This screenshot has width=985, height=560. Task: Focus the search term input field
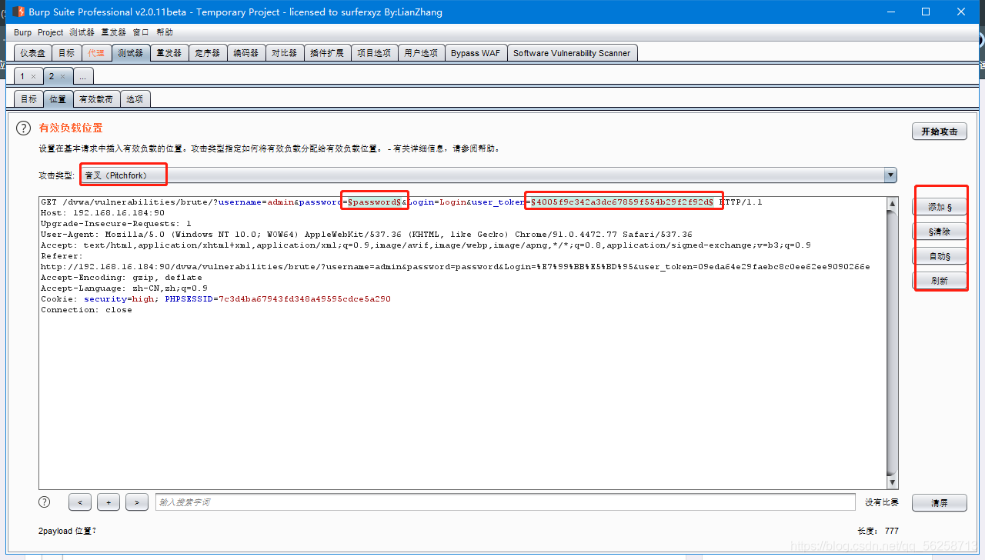(x=505, y=502)
